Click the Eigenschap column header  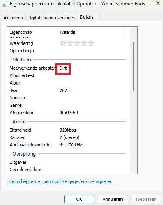coord(32,32)
